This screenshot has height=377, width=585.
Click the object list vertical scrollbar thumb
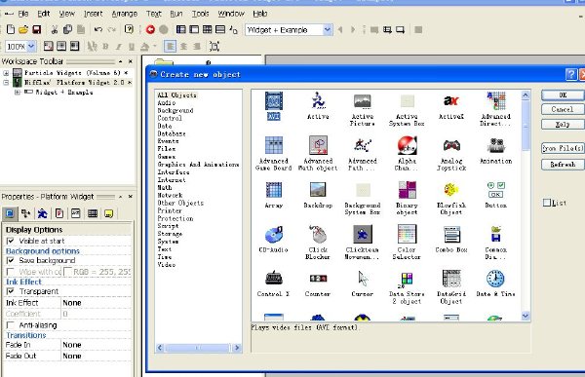click(526, 126)
